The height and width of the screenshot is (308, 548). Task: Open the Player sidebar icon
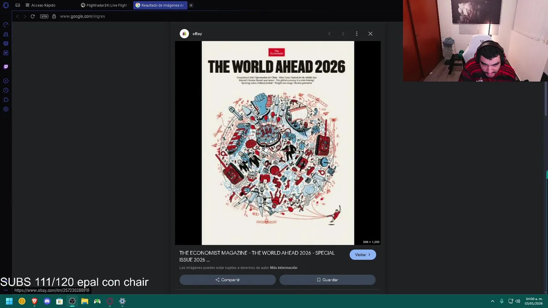pos(6,81)
